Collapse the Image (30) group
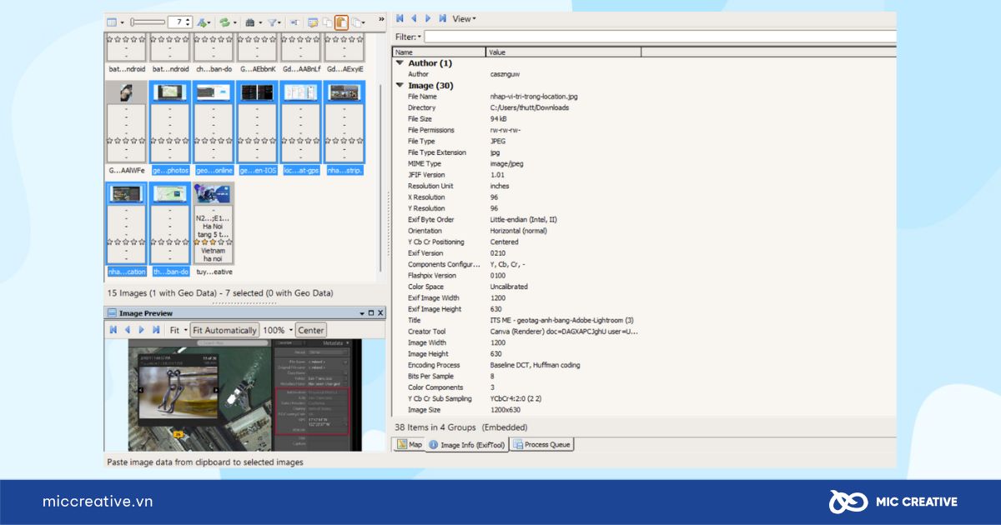 coord(400,85)
